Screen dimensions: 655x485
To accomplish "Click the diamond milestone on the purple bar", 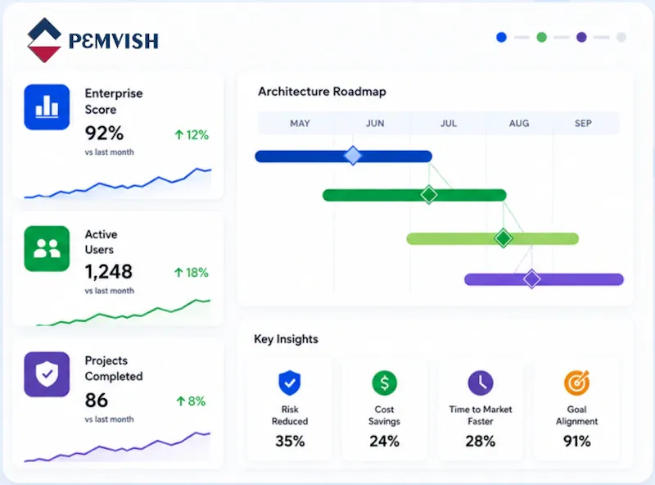I will (532, 279).
